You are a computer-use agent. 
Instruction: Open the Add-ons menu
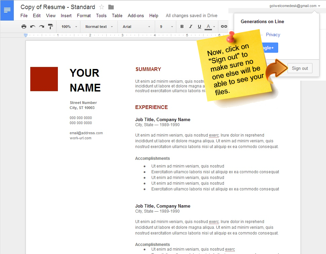(x=136, y=15)
